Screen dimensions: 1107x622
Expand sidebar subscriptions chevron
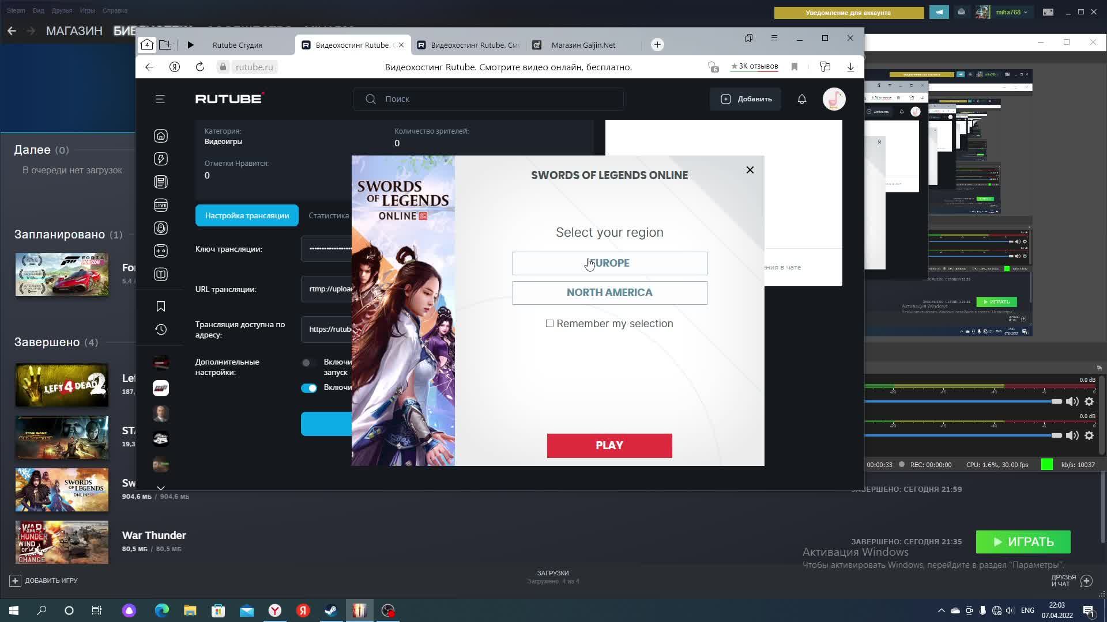(x=161, y=488)
